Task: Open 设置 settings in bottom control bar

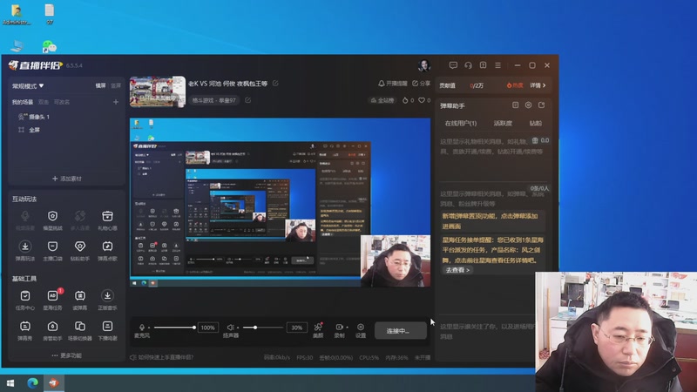Action: tap(361, 328)
